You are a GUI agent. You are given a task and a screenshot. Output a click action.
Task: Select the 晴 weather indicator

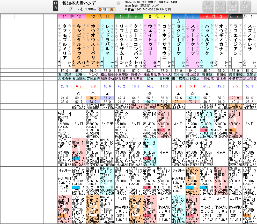click(x=104, y=10)
